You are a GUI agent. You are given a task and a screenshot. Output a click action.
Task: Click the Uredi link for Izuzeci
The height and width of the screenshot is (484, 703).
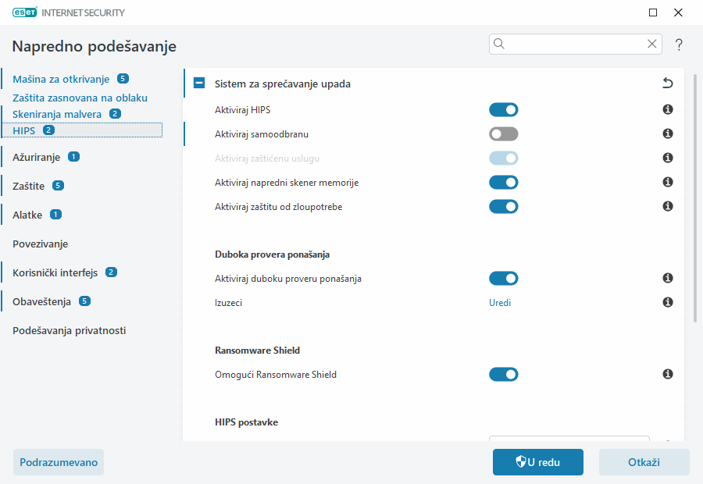click(500, 302)
